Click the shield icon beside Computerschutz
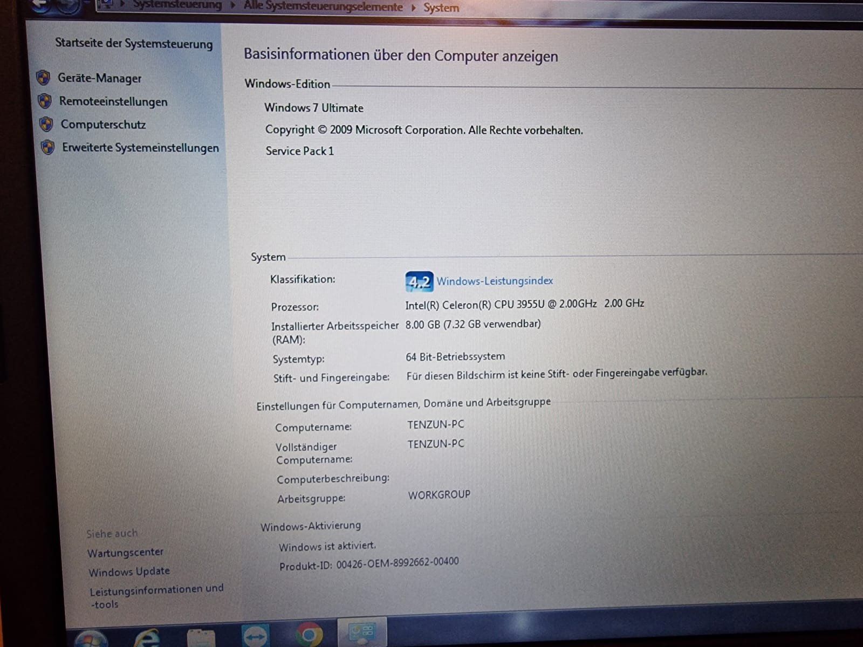Viewport: 863px width, 647px height. click(x=46, y=124)
